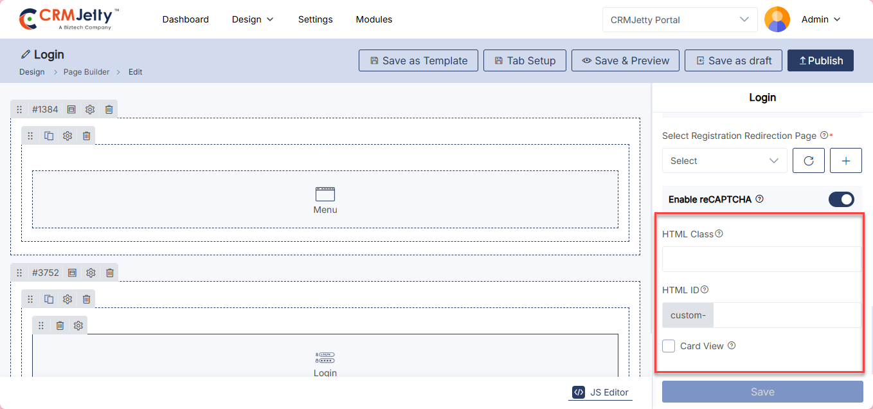Open the JS Editor

click(600, 392)
